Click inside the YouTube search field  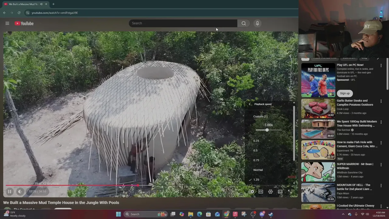click(x=183, y=23)
